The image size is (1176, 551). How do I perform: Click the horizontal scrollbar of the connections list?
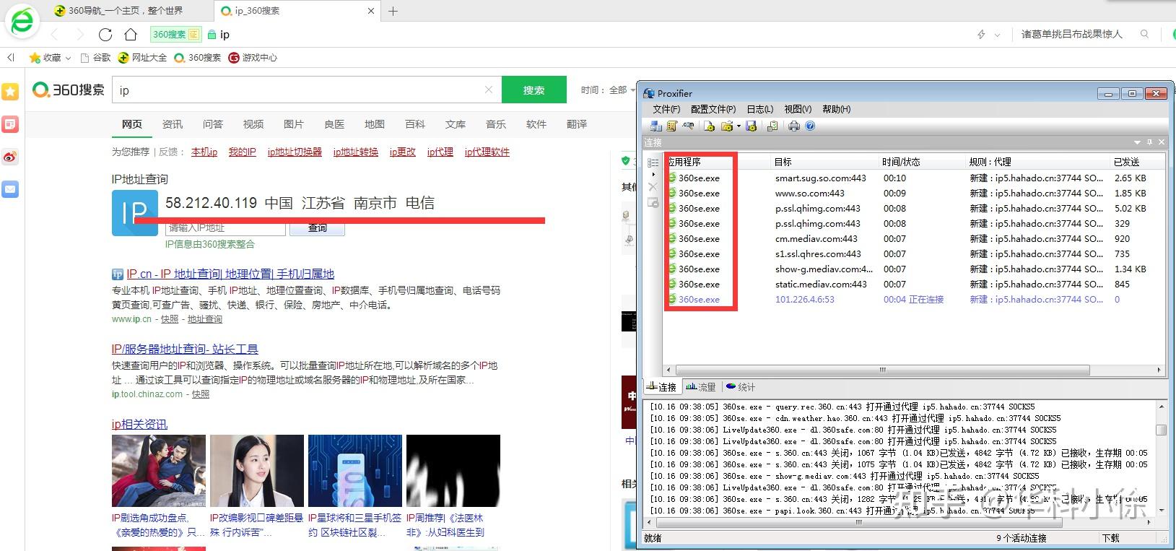[882, 370]
